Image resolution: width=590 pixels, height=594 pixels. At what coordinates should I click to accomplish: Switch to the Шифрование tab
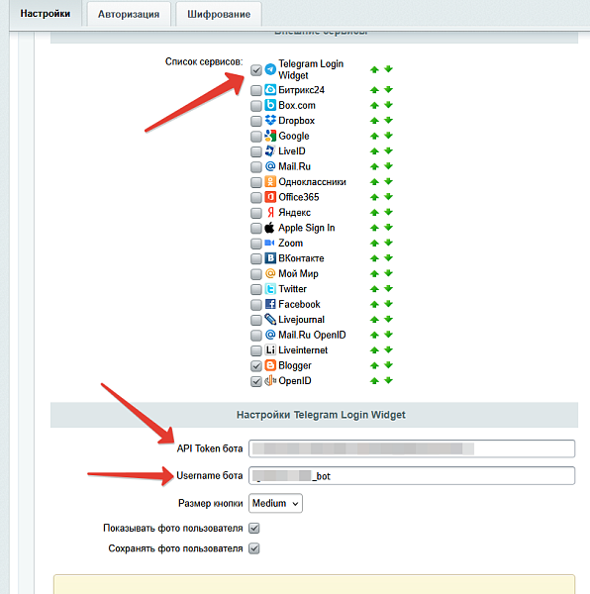(219, 14)
